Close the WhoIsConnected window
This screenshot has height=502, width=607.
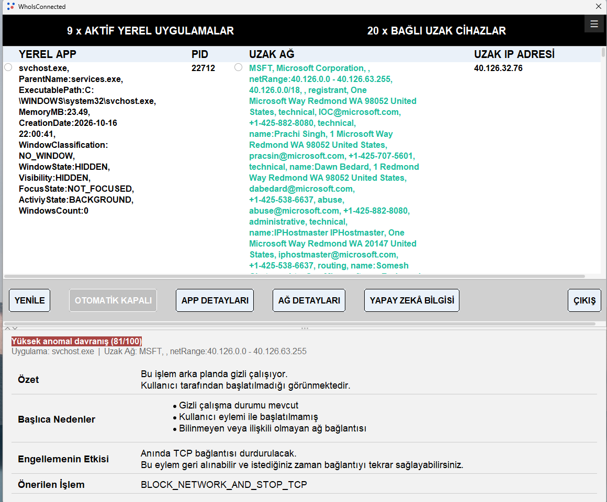point(598,6)
